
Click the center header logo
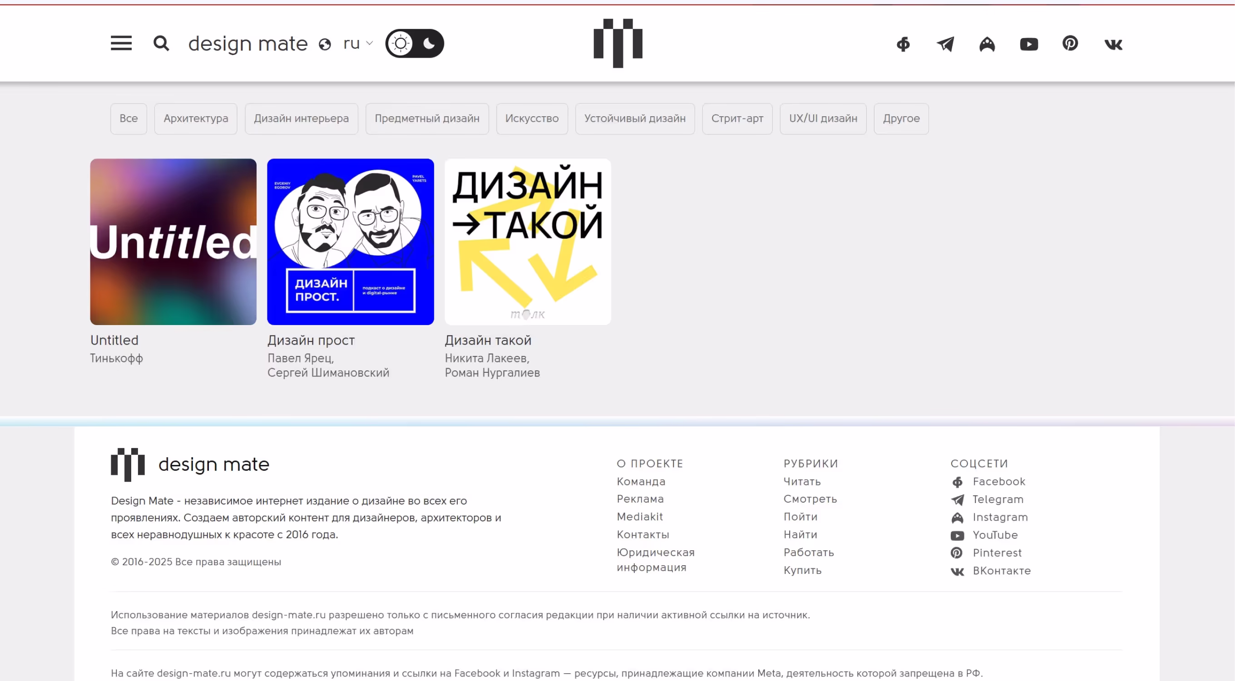point(617,43)
